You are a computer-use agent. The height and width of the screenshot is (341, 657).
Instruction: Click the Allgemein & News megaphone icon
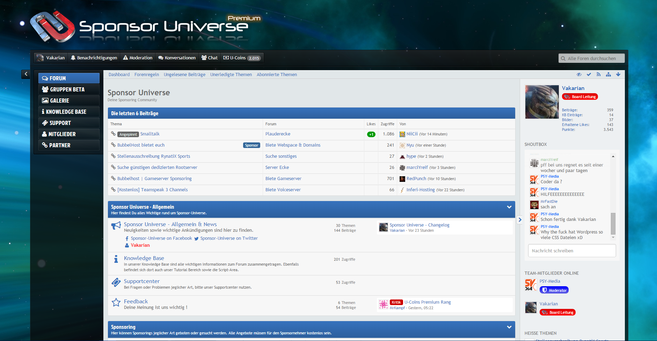pyautogui.click(x=116, y=226)
